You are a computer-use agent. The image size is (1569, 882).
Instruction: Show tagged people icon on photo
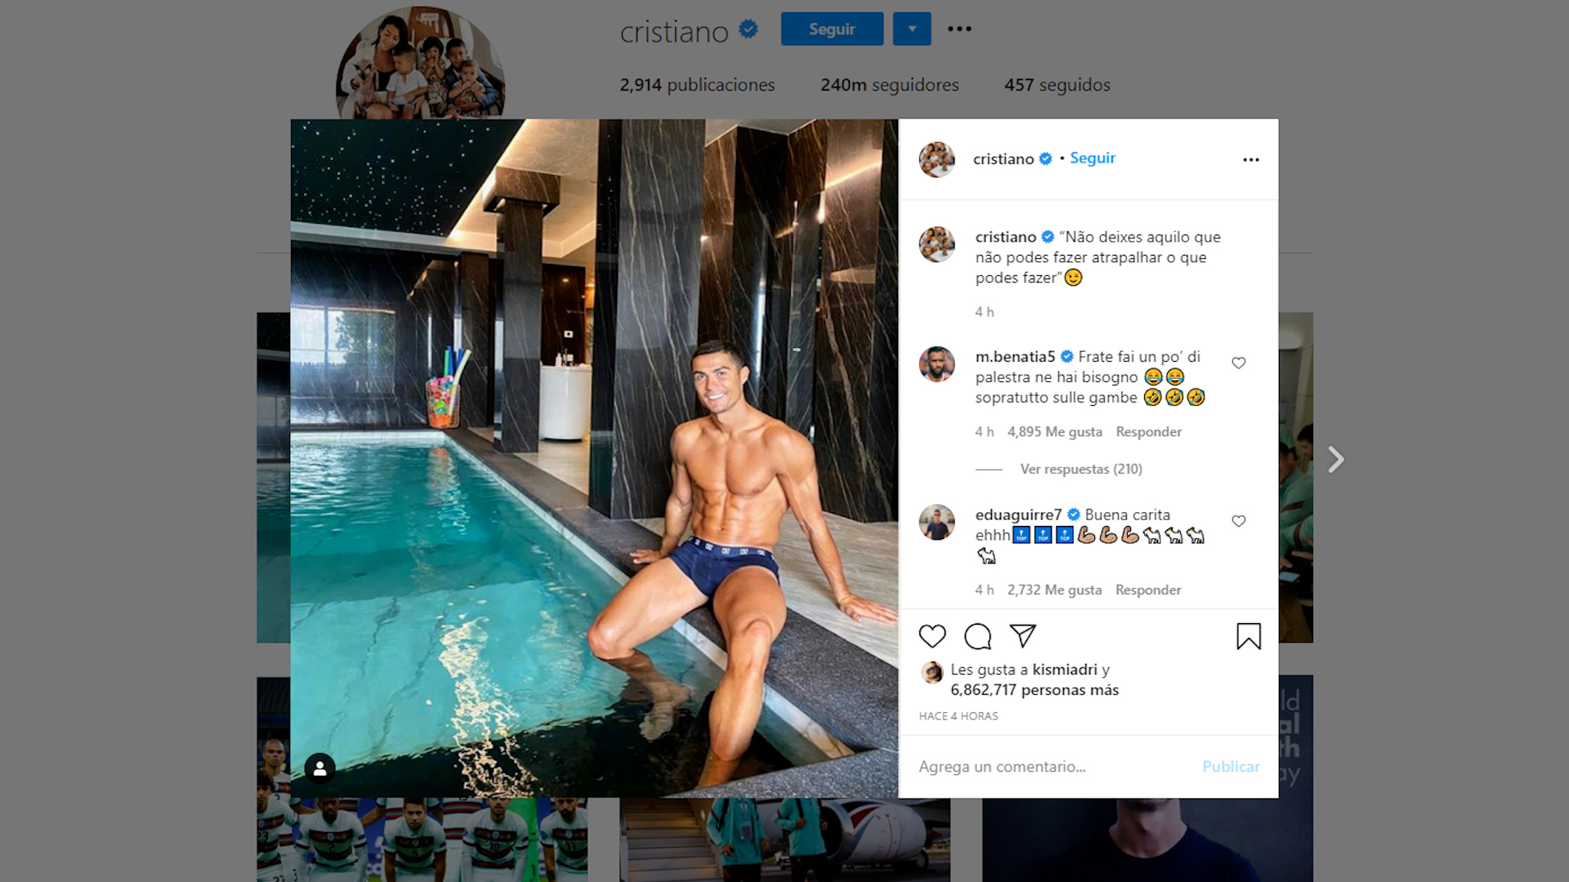click(320, 768)
